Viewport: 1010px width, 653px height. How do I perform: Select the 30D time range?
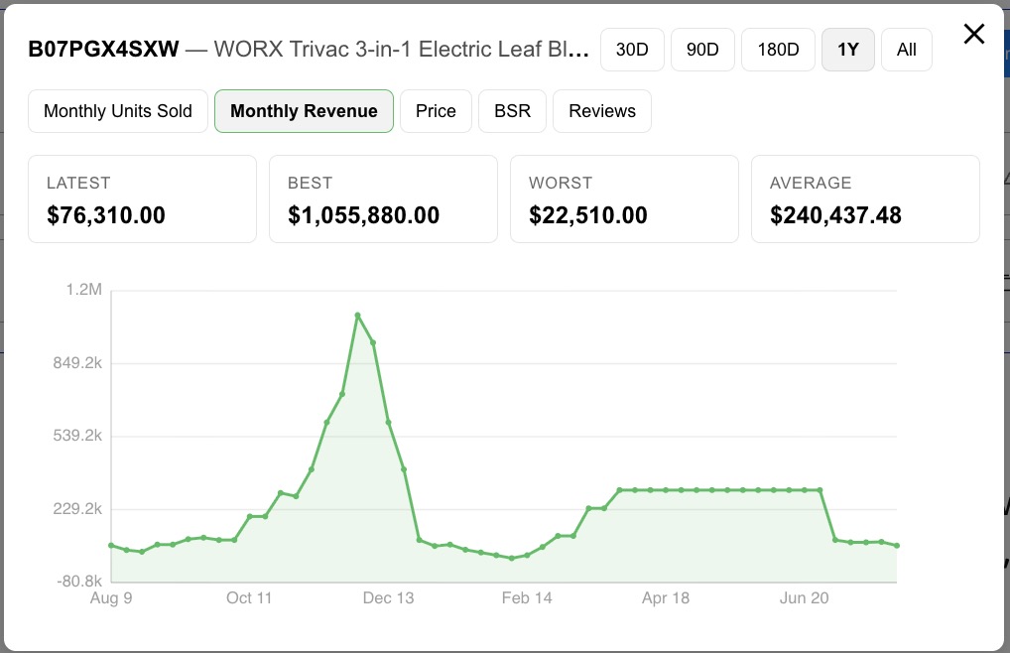click(632, 50)
